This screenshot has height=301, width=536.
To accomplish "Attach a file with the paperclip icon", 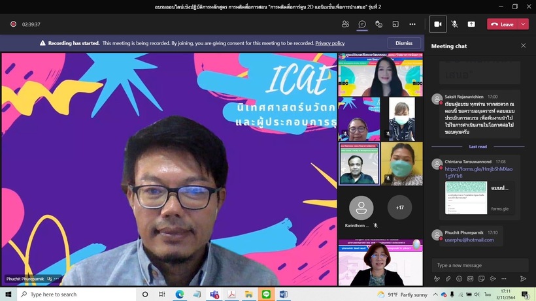I will (x=448, y=279).
